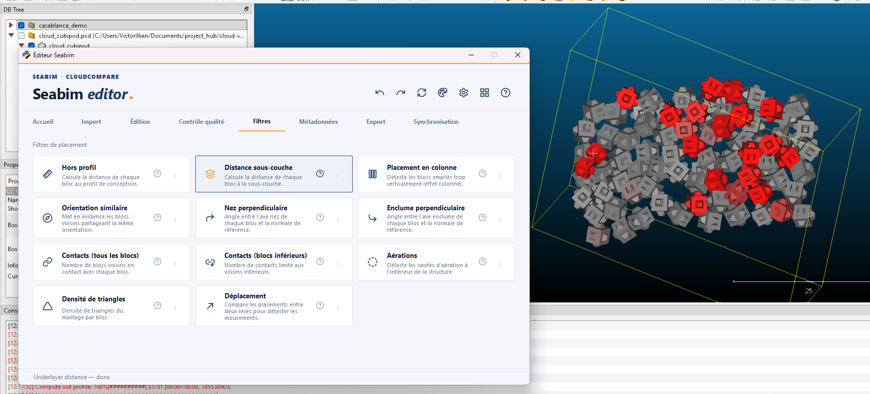
Task: Go to the Édition tab
Action: [140, 122]
